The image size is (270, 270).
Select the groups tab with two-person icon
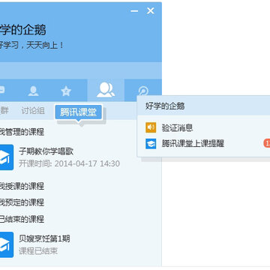click(x=106, y=90)
